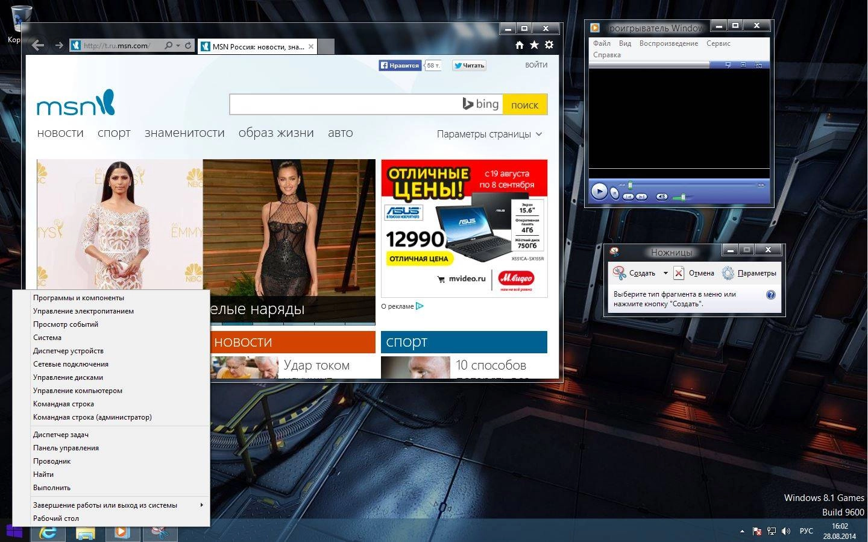868x542 pixels.
Task: Click the Start button on the taskbar
Action: click(x=14, y=532)
